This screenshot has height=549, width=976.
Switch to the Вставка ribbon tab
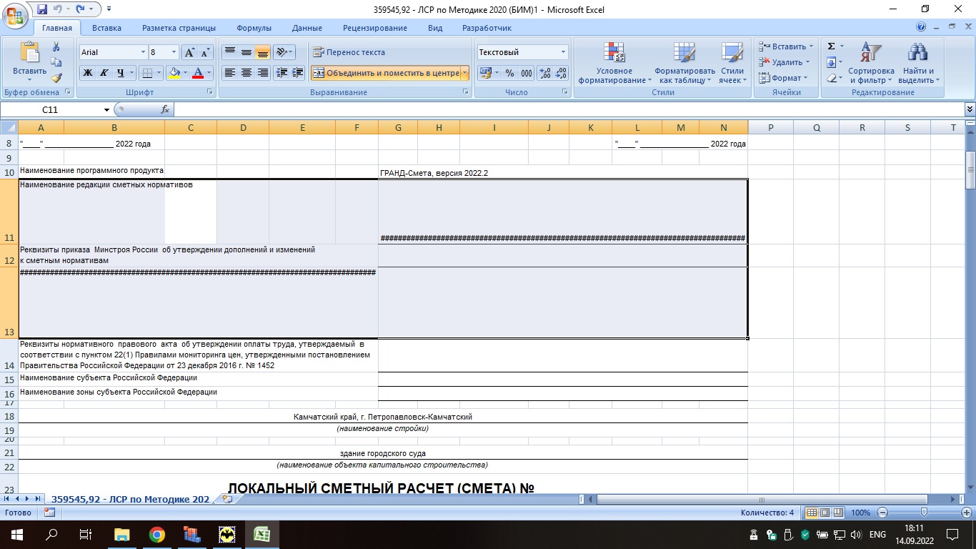(x=106, y=28)
